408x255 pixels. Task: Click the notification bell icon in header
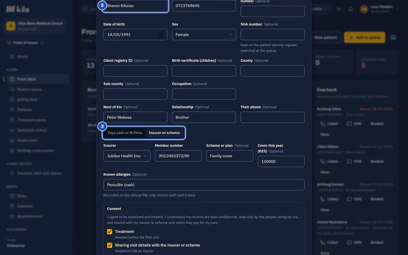[350, 9]
